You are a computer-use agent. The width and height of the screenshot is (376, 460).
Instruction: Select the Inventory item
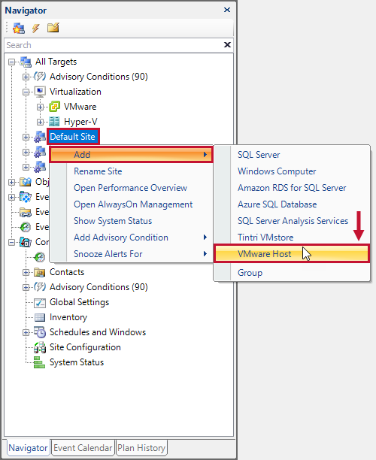point(68,317)
